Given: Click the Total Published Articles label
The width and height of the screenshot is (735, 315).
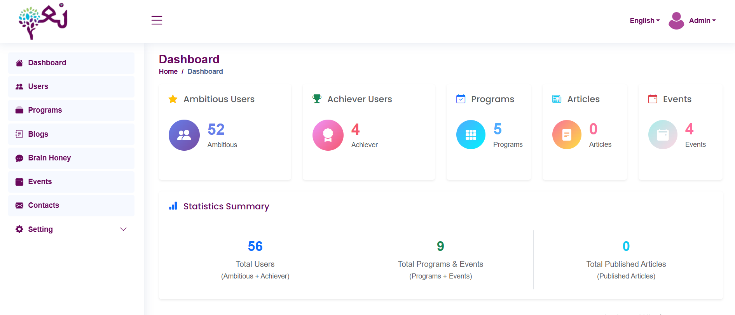Looking at the screenshot, I should point(626,264).
